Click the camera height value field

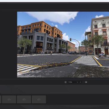click(x=72, y=82)
